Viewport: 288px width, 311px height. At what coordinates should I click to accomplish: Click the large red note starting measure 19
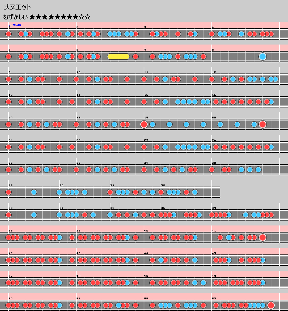144,124
